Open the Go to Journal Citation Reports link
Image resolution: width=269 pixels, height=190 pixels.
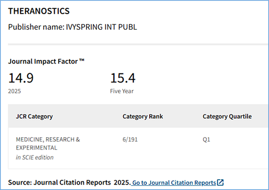tap(174, 183)
